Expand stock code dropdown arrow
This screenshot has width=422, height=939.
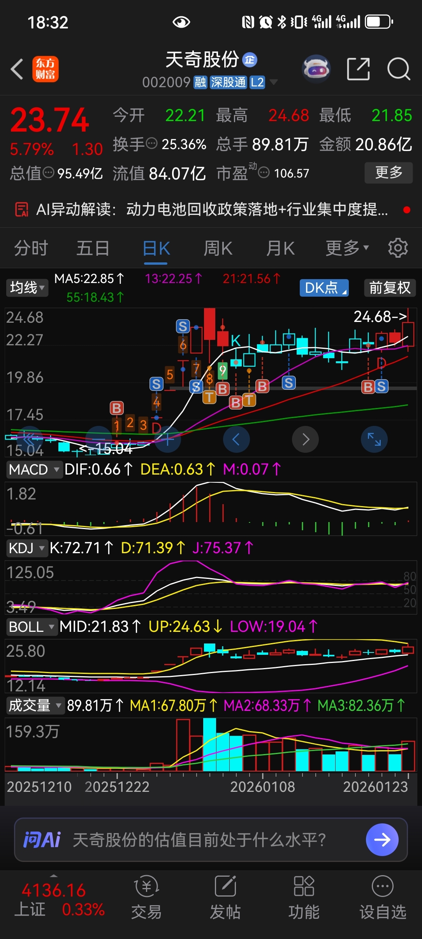(274, 82)
